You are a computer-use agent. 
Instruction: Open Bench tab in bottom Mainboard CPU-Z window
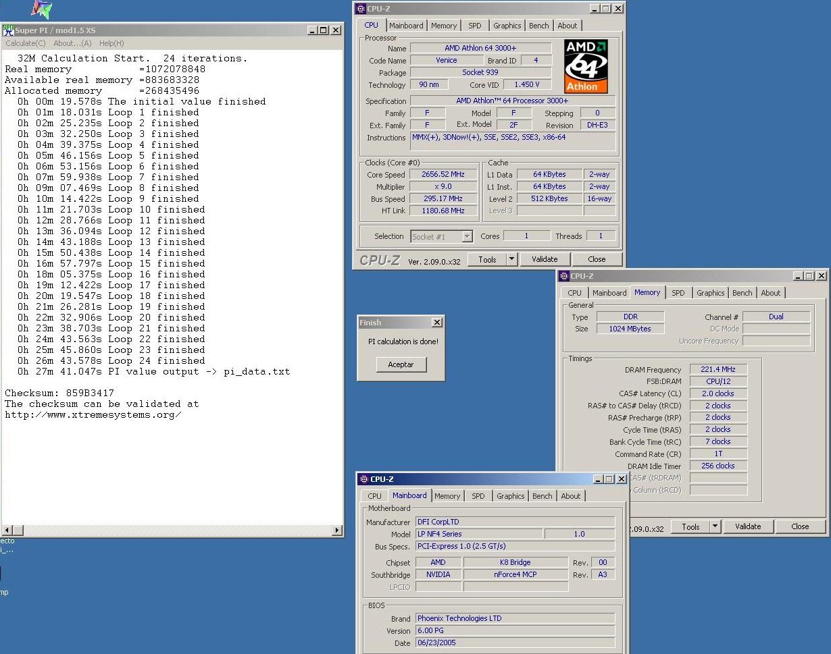pos(542,496)
